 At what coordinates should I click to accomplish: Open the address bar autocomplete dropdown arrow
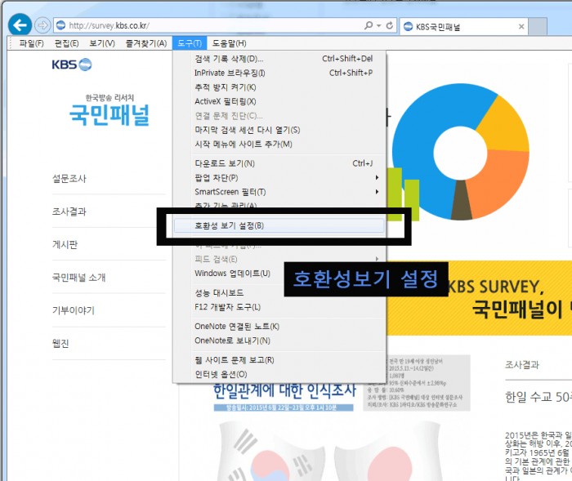pyautogui.click(x=378, y=26)
